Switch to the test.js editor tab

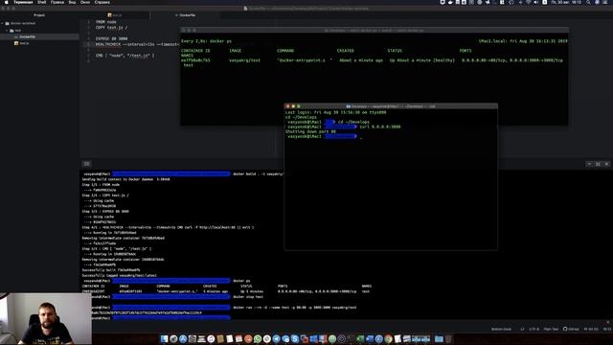pos(115,15)
